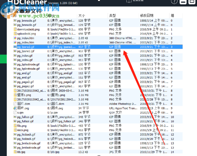Select the 00.jpg file name
Screen dimensions: 197x156
[21, 152]
